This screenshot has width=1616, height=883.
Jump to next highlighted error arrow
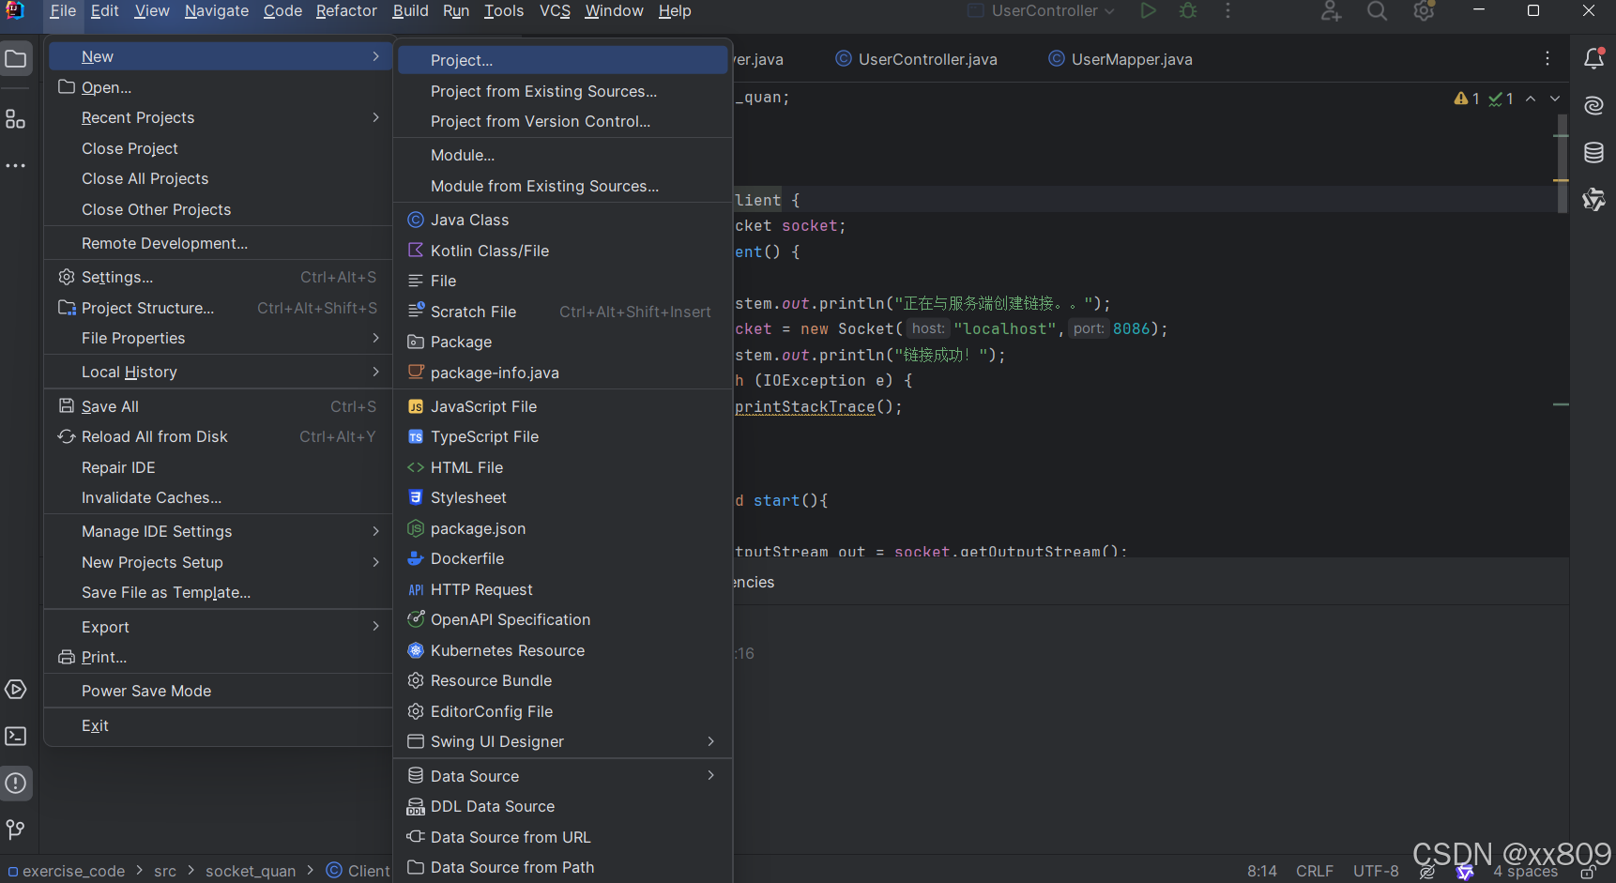pyautogui.click(x=1555, y=99)
